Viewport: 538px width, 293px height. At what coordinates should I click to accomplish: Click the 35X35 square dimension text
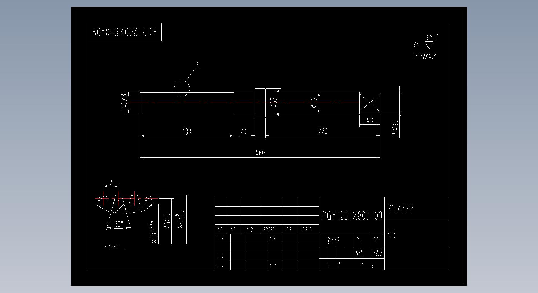pyautogui.click(x=395, y=129)
